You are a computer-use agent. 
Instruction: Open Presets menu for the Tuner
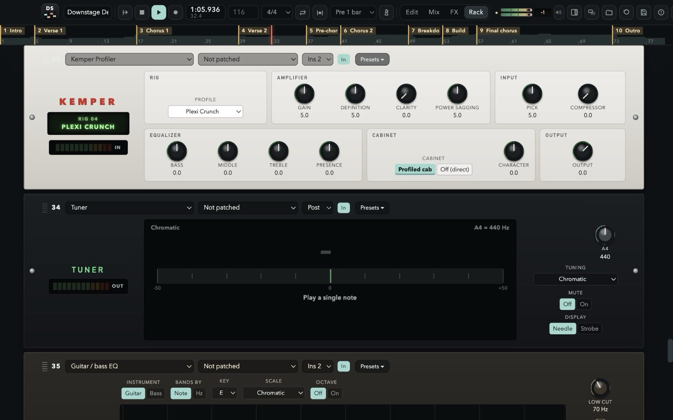click(x=372, y=208)
